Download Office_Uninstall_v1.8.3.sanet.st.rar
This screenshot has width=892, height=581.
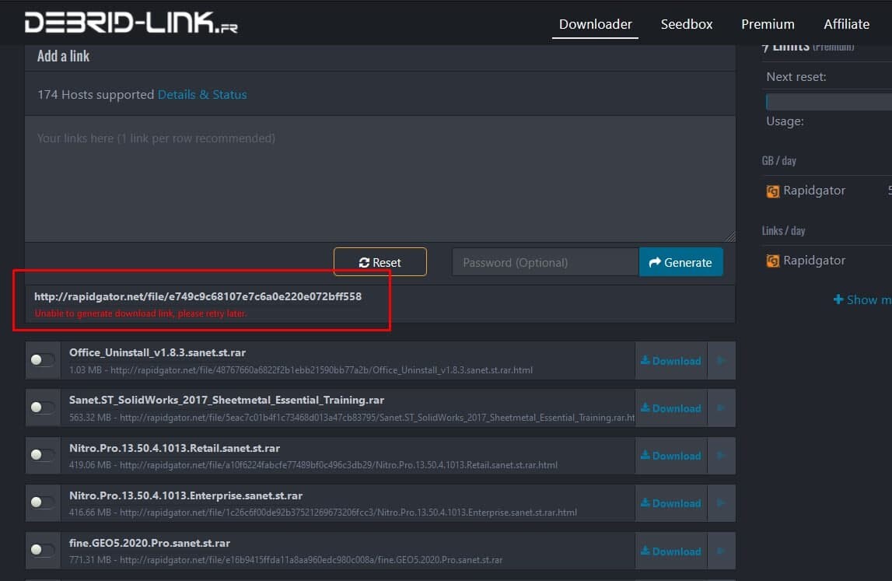pyautogui.click(x=670, y=361)
